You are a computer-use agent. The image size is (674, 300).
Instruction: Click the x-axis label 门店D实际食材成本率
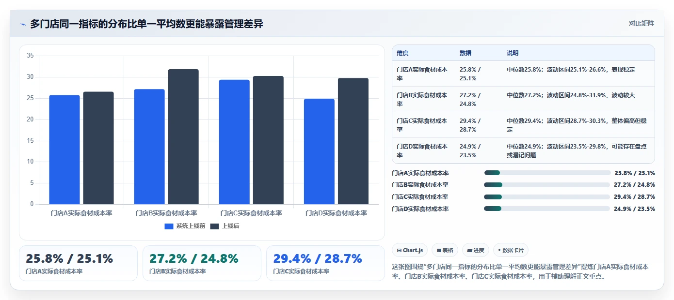(x=336, y=213)
